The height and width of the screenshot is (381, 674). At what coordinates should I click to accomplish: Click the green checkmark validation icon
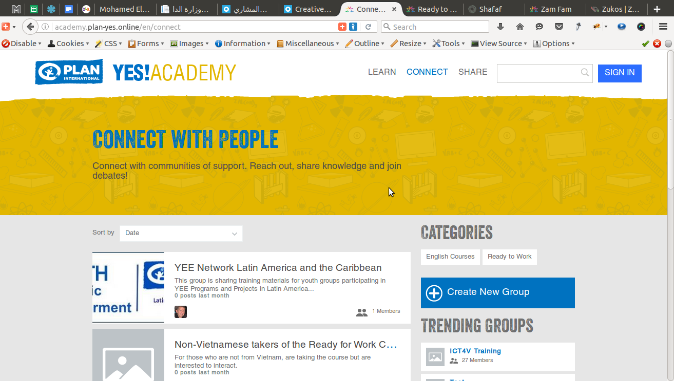(x=646, y=44)
